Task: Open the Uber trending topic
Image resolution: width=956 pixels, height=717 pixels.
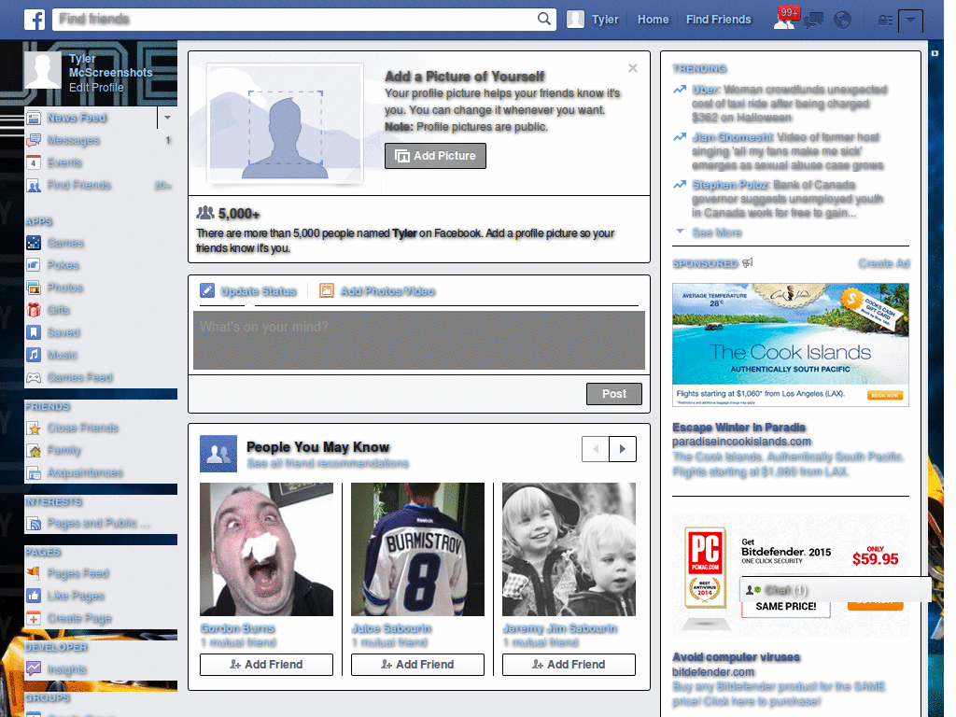Action: tap(706, 90)
